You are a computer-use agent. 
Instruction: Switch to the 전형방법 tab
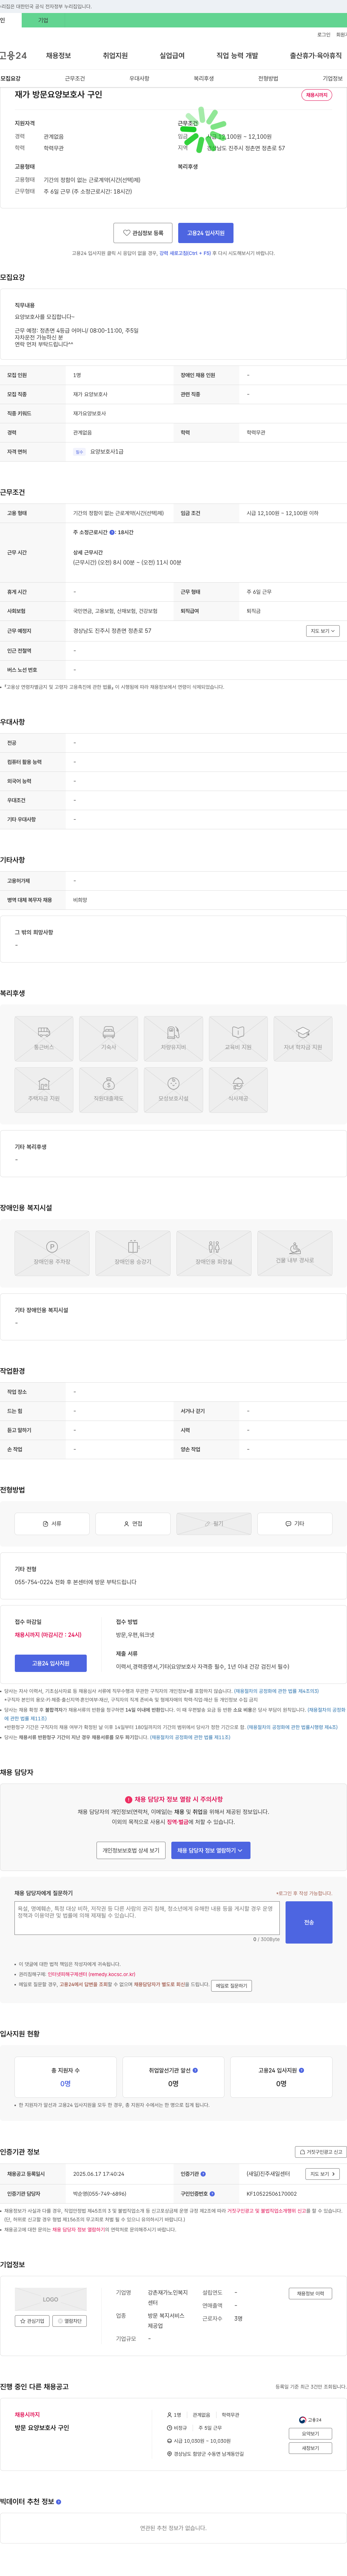pos(268,78)
